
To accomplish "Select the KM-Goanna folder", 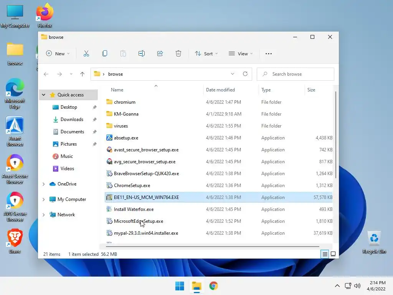I will (x=218, y=114).
